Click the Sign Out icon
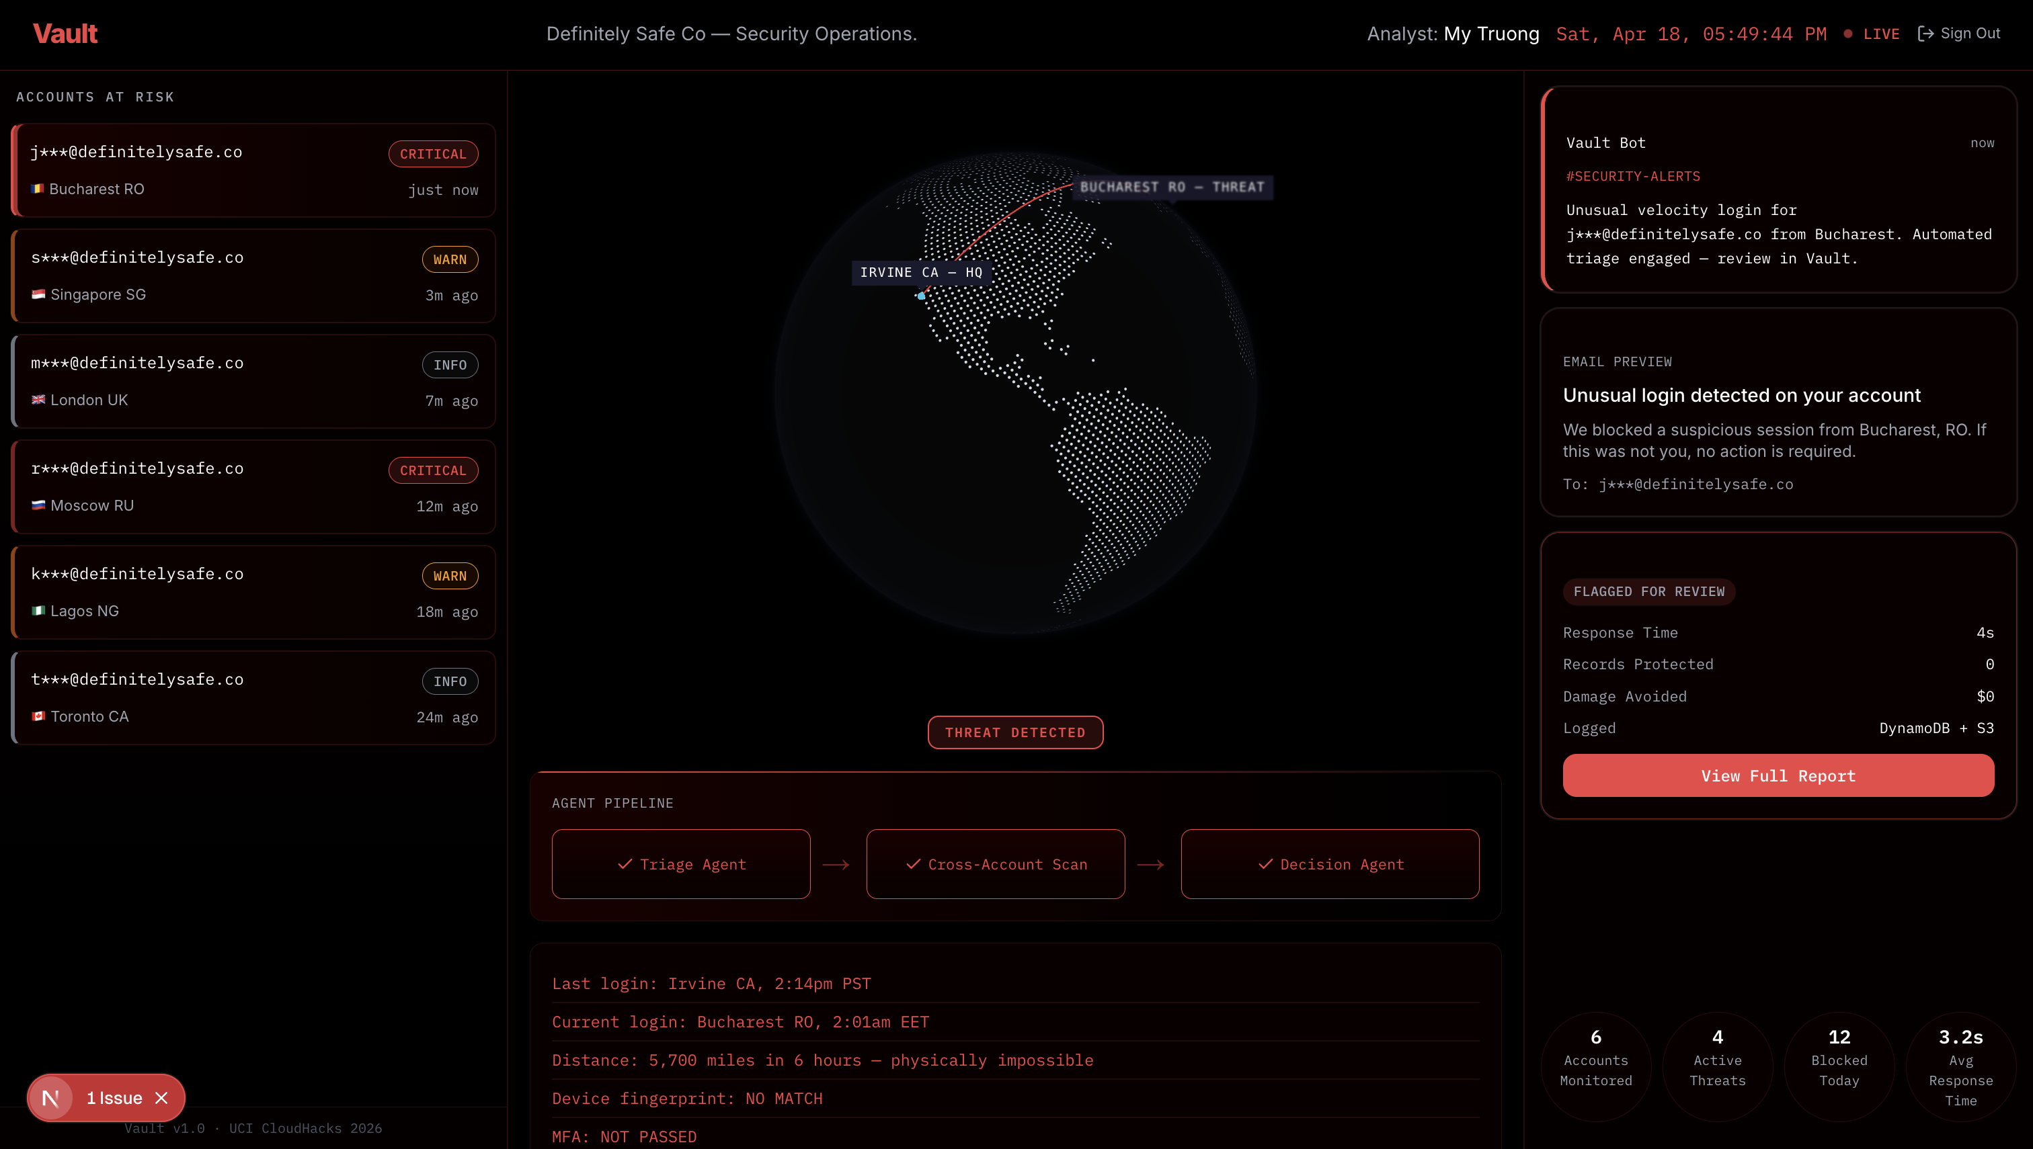The height and width of the screenshot is (1149, 2033). [1925, 34]
